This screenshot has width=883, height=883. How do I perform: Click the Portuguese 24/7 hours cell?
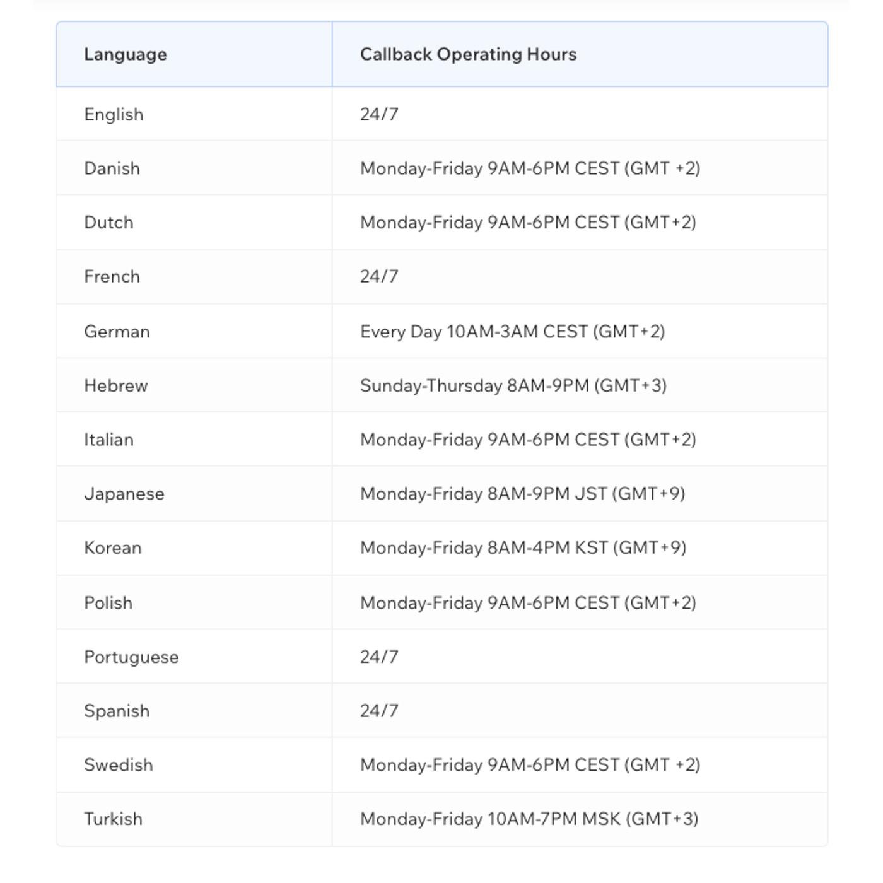click(x=580, y=657)
